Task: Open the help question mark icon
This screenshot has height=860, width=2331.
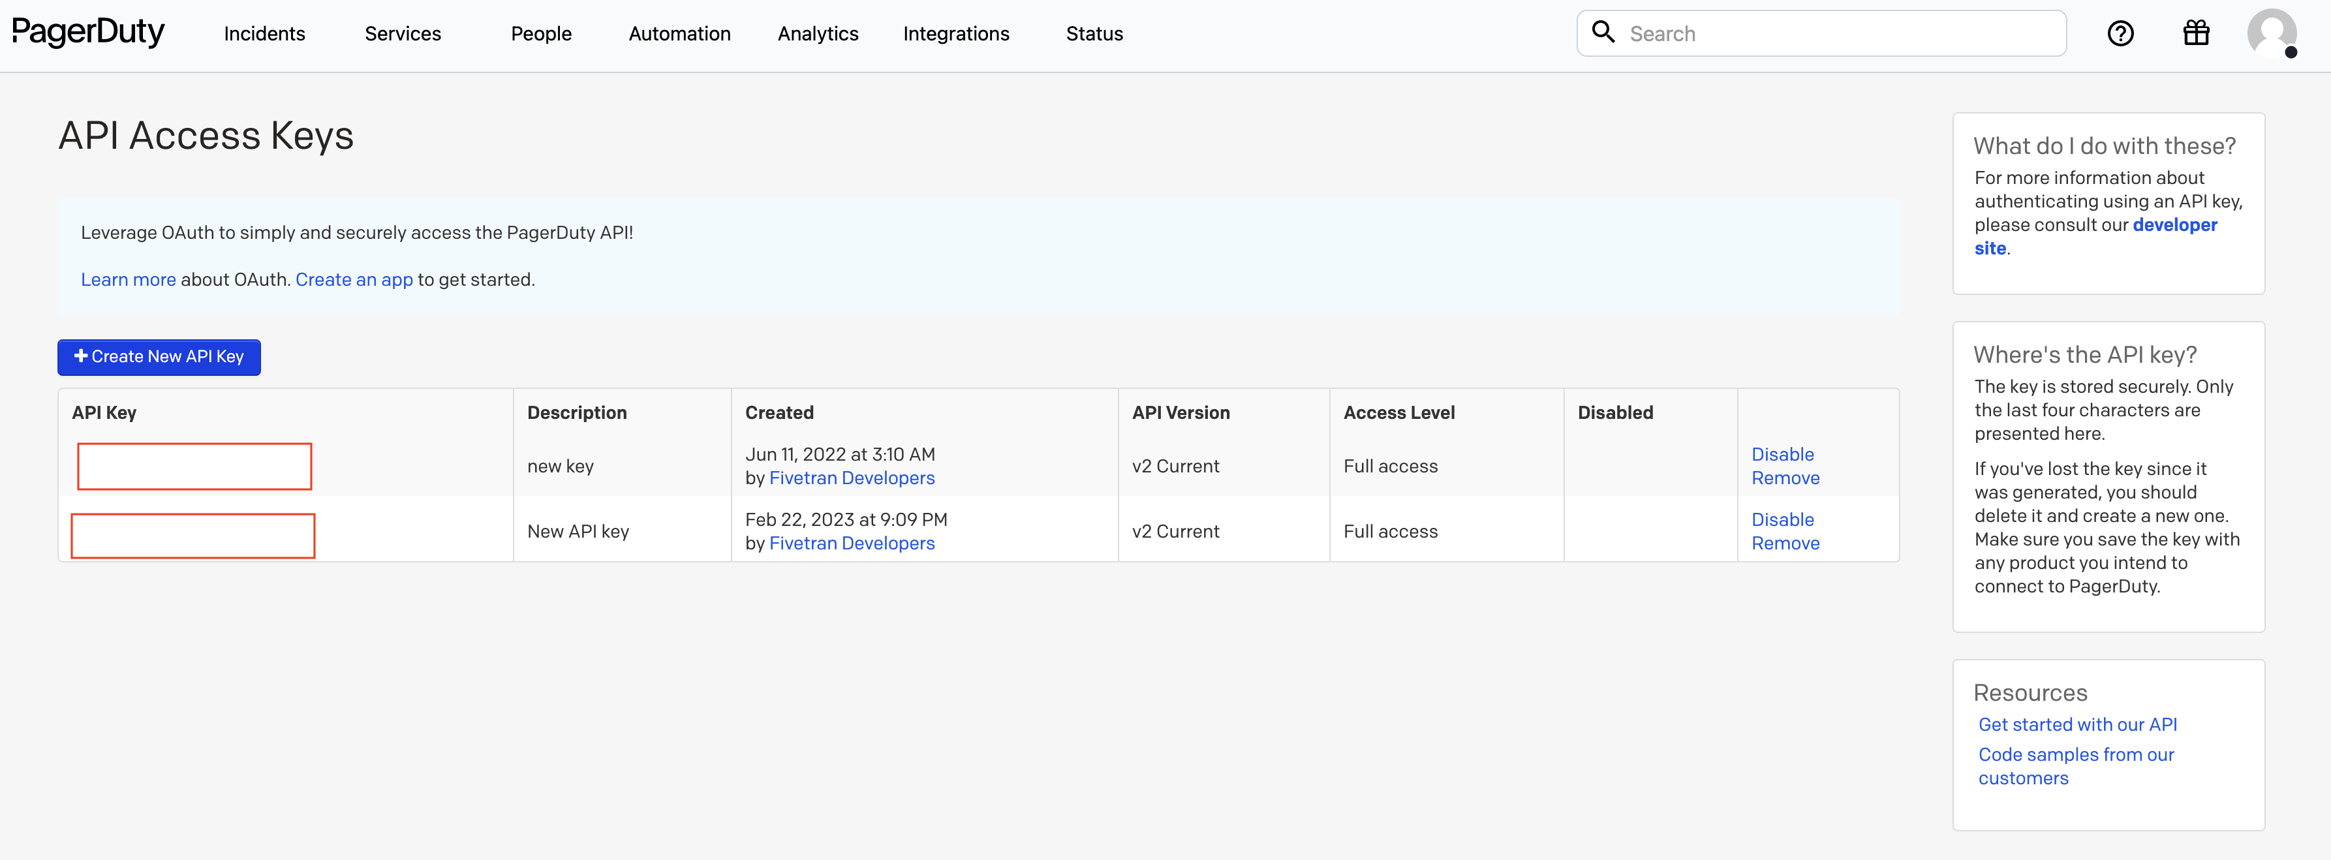Action: pyautogui.click(x=2120, y=33)
